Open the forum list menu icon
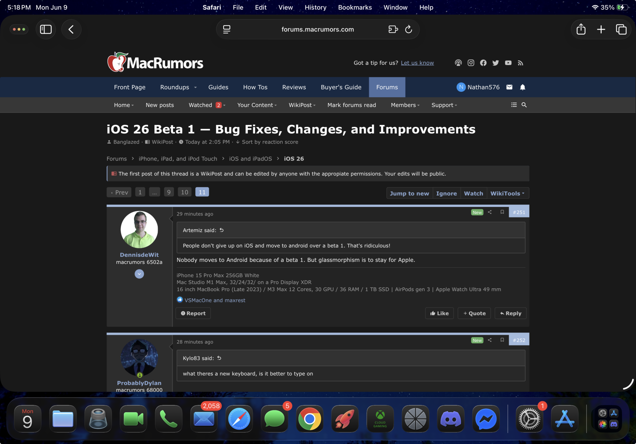636x444 pixels. click(x=514, y=105)
